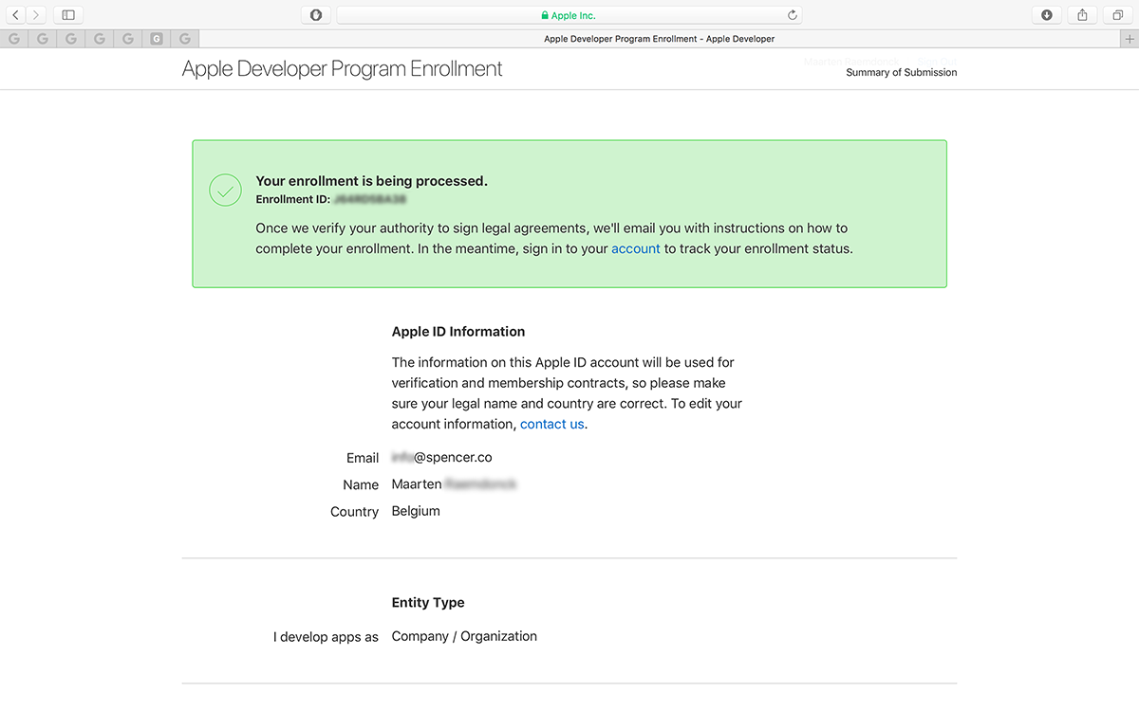Open the extension icon left of address bar

click(316, 15)
